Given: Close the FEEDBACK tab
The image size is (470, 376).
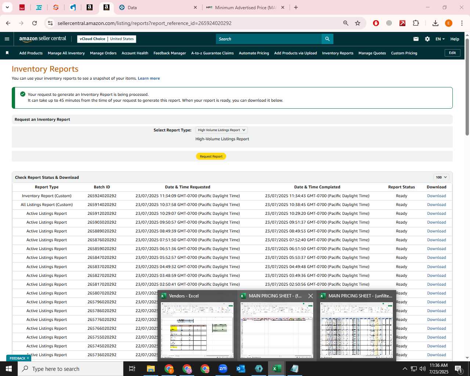Looking at the screenshot, I should coord(28,358).
